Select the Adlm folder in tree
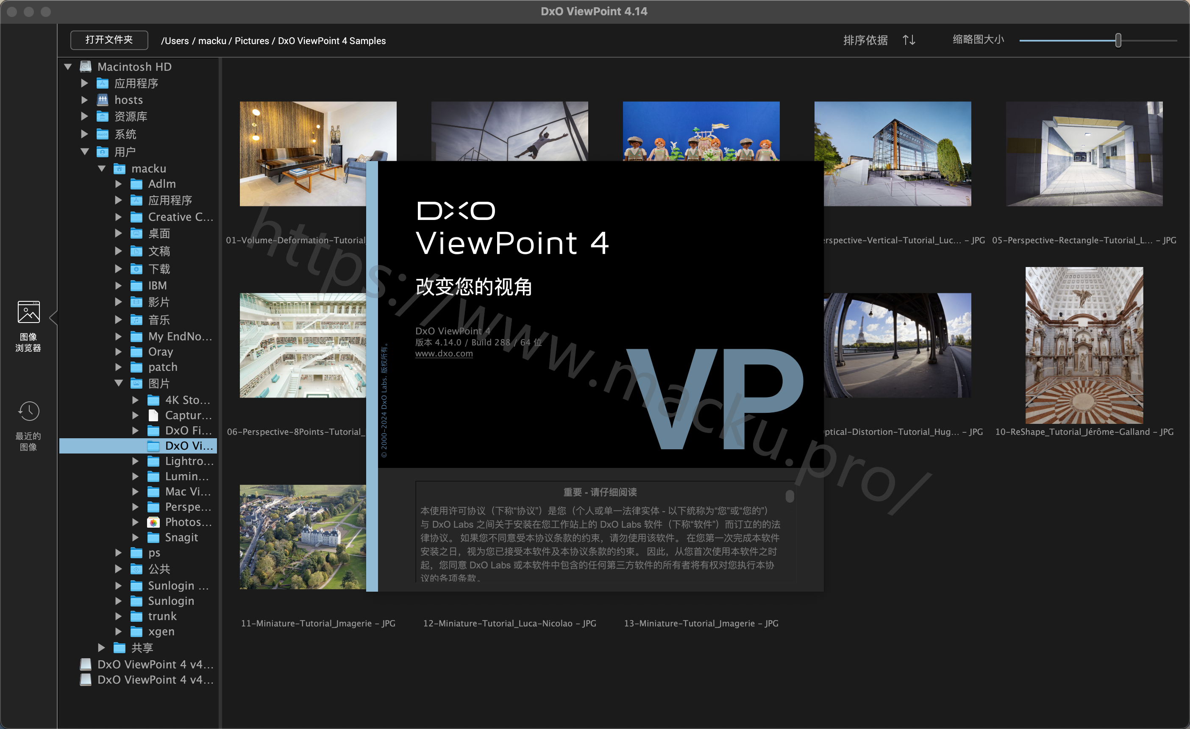The image size is (1190, 729). tap(162, 184)
